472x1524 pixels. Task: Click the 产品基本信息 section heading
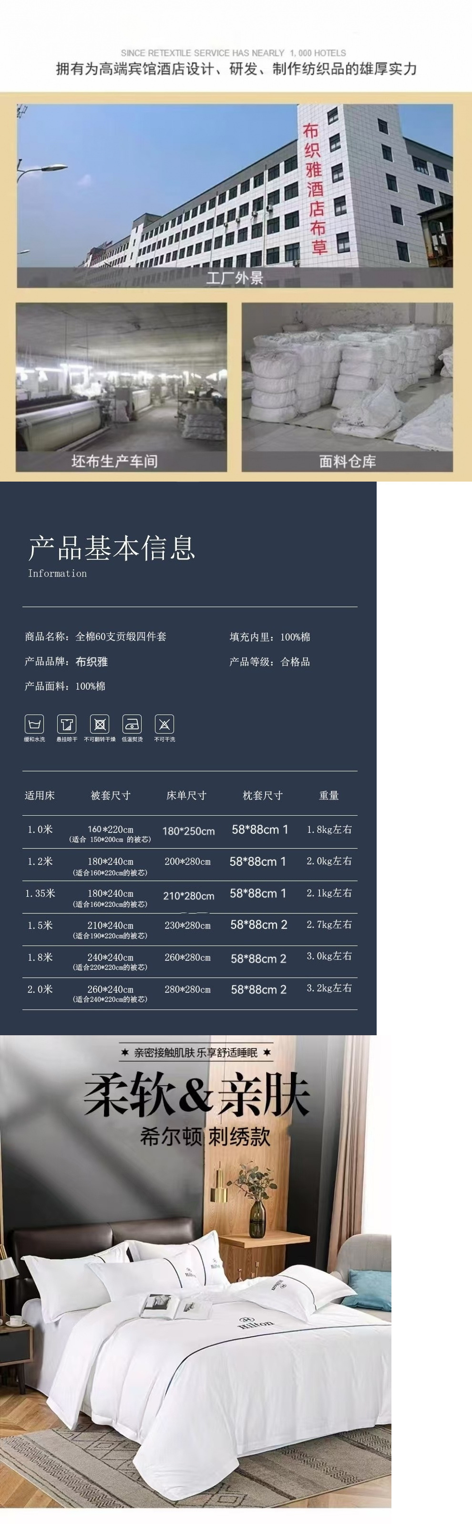coord(112,547)
